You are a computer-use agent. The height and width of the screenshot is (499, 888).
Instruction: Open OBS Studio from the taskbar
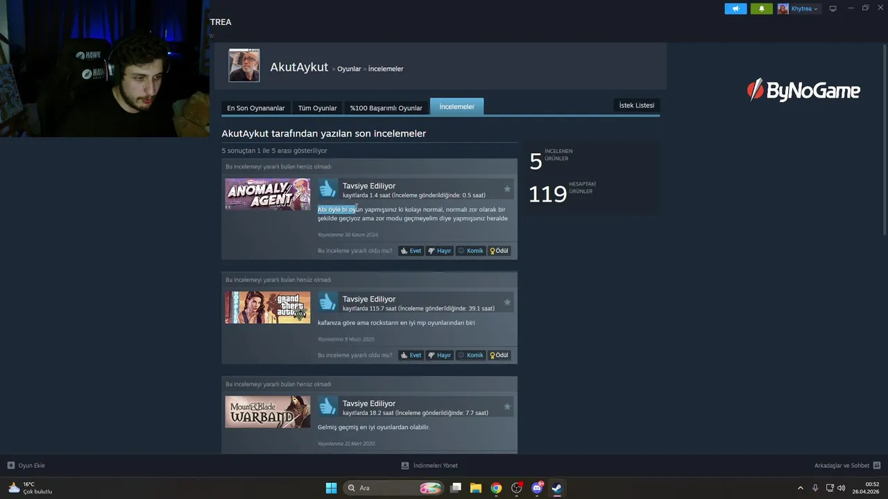tap(517, 488)
